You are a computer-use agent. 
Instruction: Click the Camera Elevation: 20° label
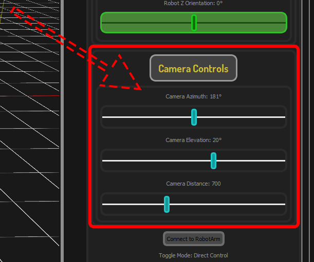click(193, 140)
